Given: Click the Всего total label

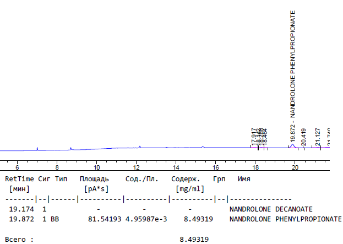Looking at the screenshot, I should (19, 240).
